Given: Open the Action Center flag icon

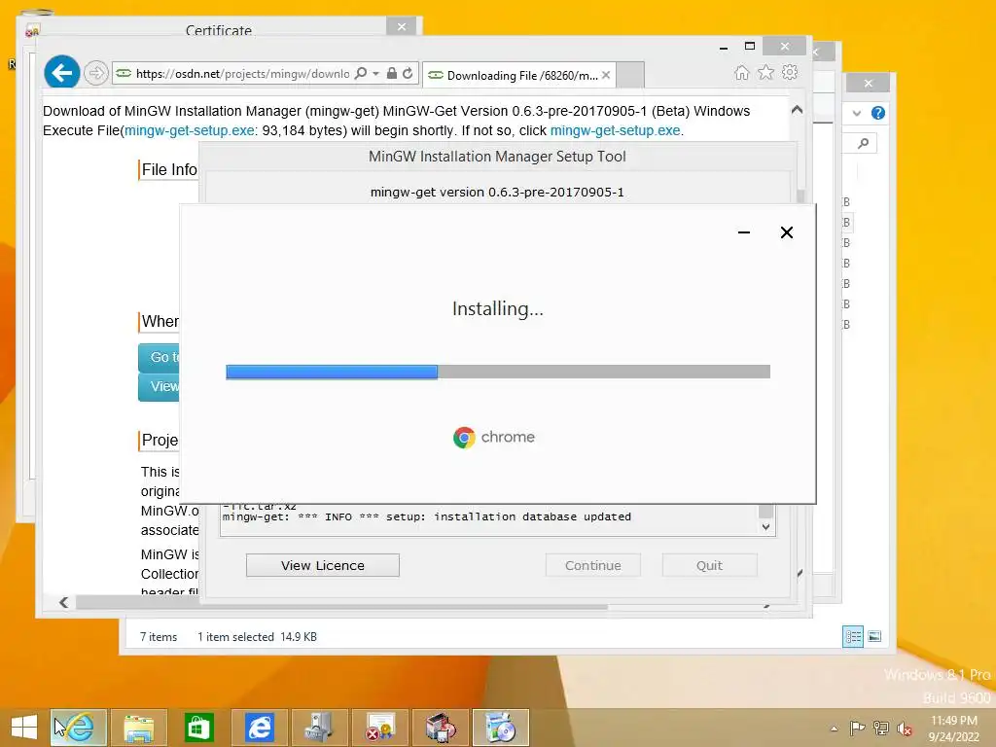Looking at the screenshot, I should (x=857, y=728).
